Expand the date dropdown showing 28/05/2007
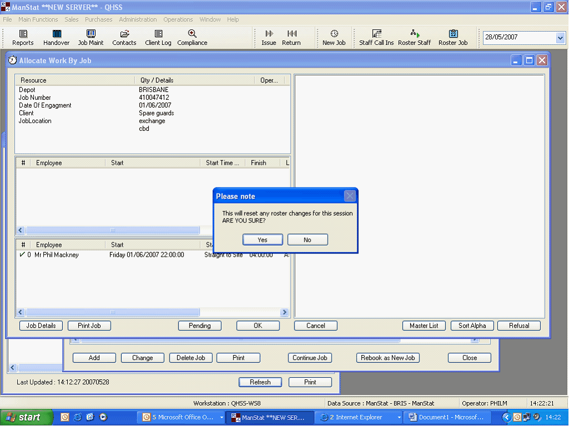The width and height of the screenshot is (569, 426). pyautogui.click(x=560, y=38)
